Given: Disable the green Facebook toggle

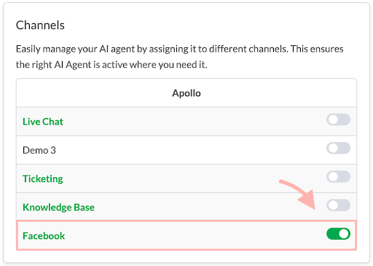Looking at the screenshot, I should pos(338,234).
